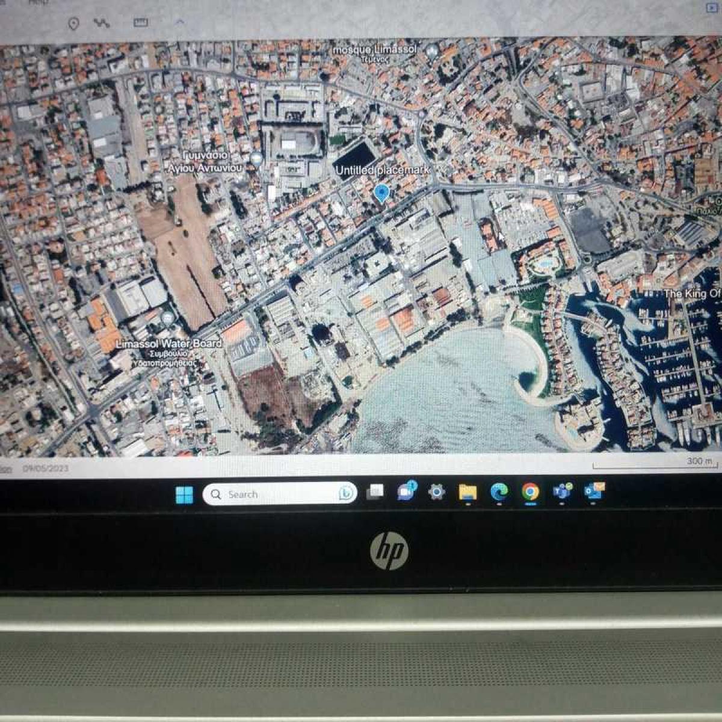The image size is (722, 722).
Task: Click the blue Untitled placemark pin
Action: point(381,193)
